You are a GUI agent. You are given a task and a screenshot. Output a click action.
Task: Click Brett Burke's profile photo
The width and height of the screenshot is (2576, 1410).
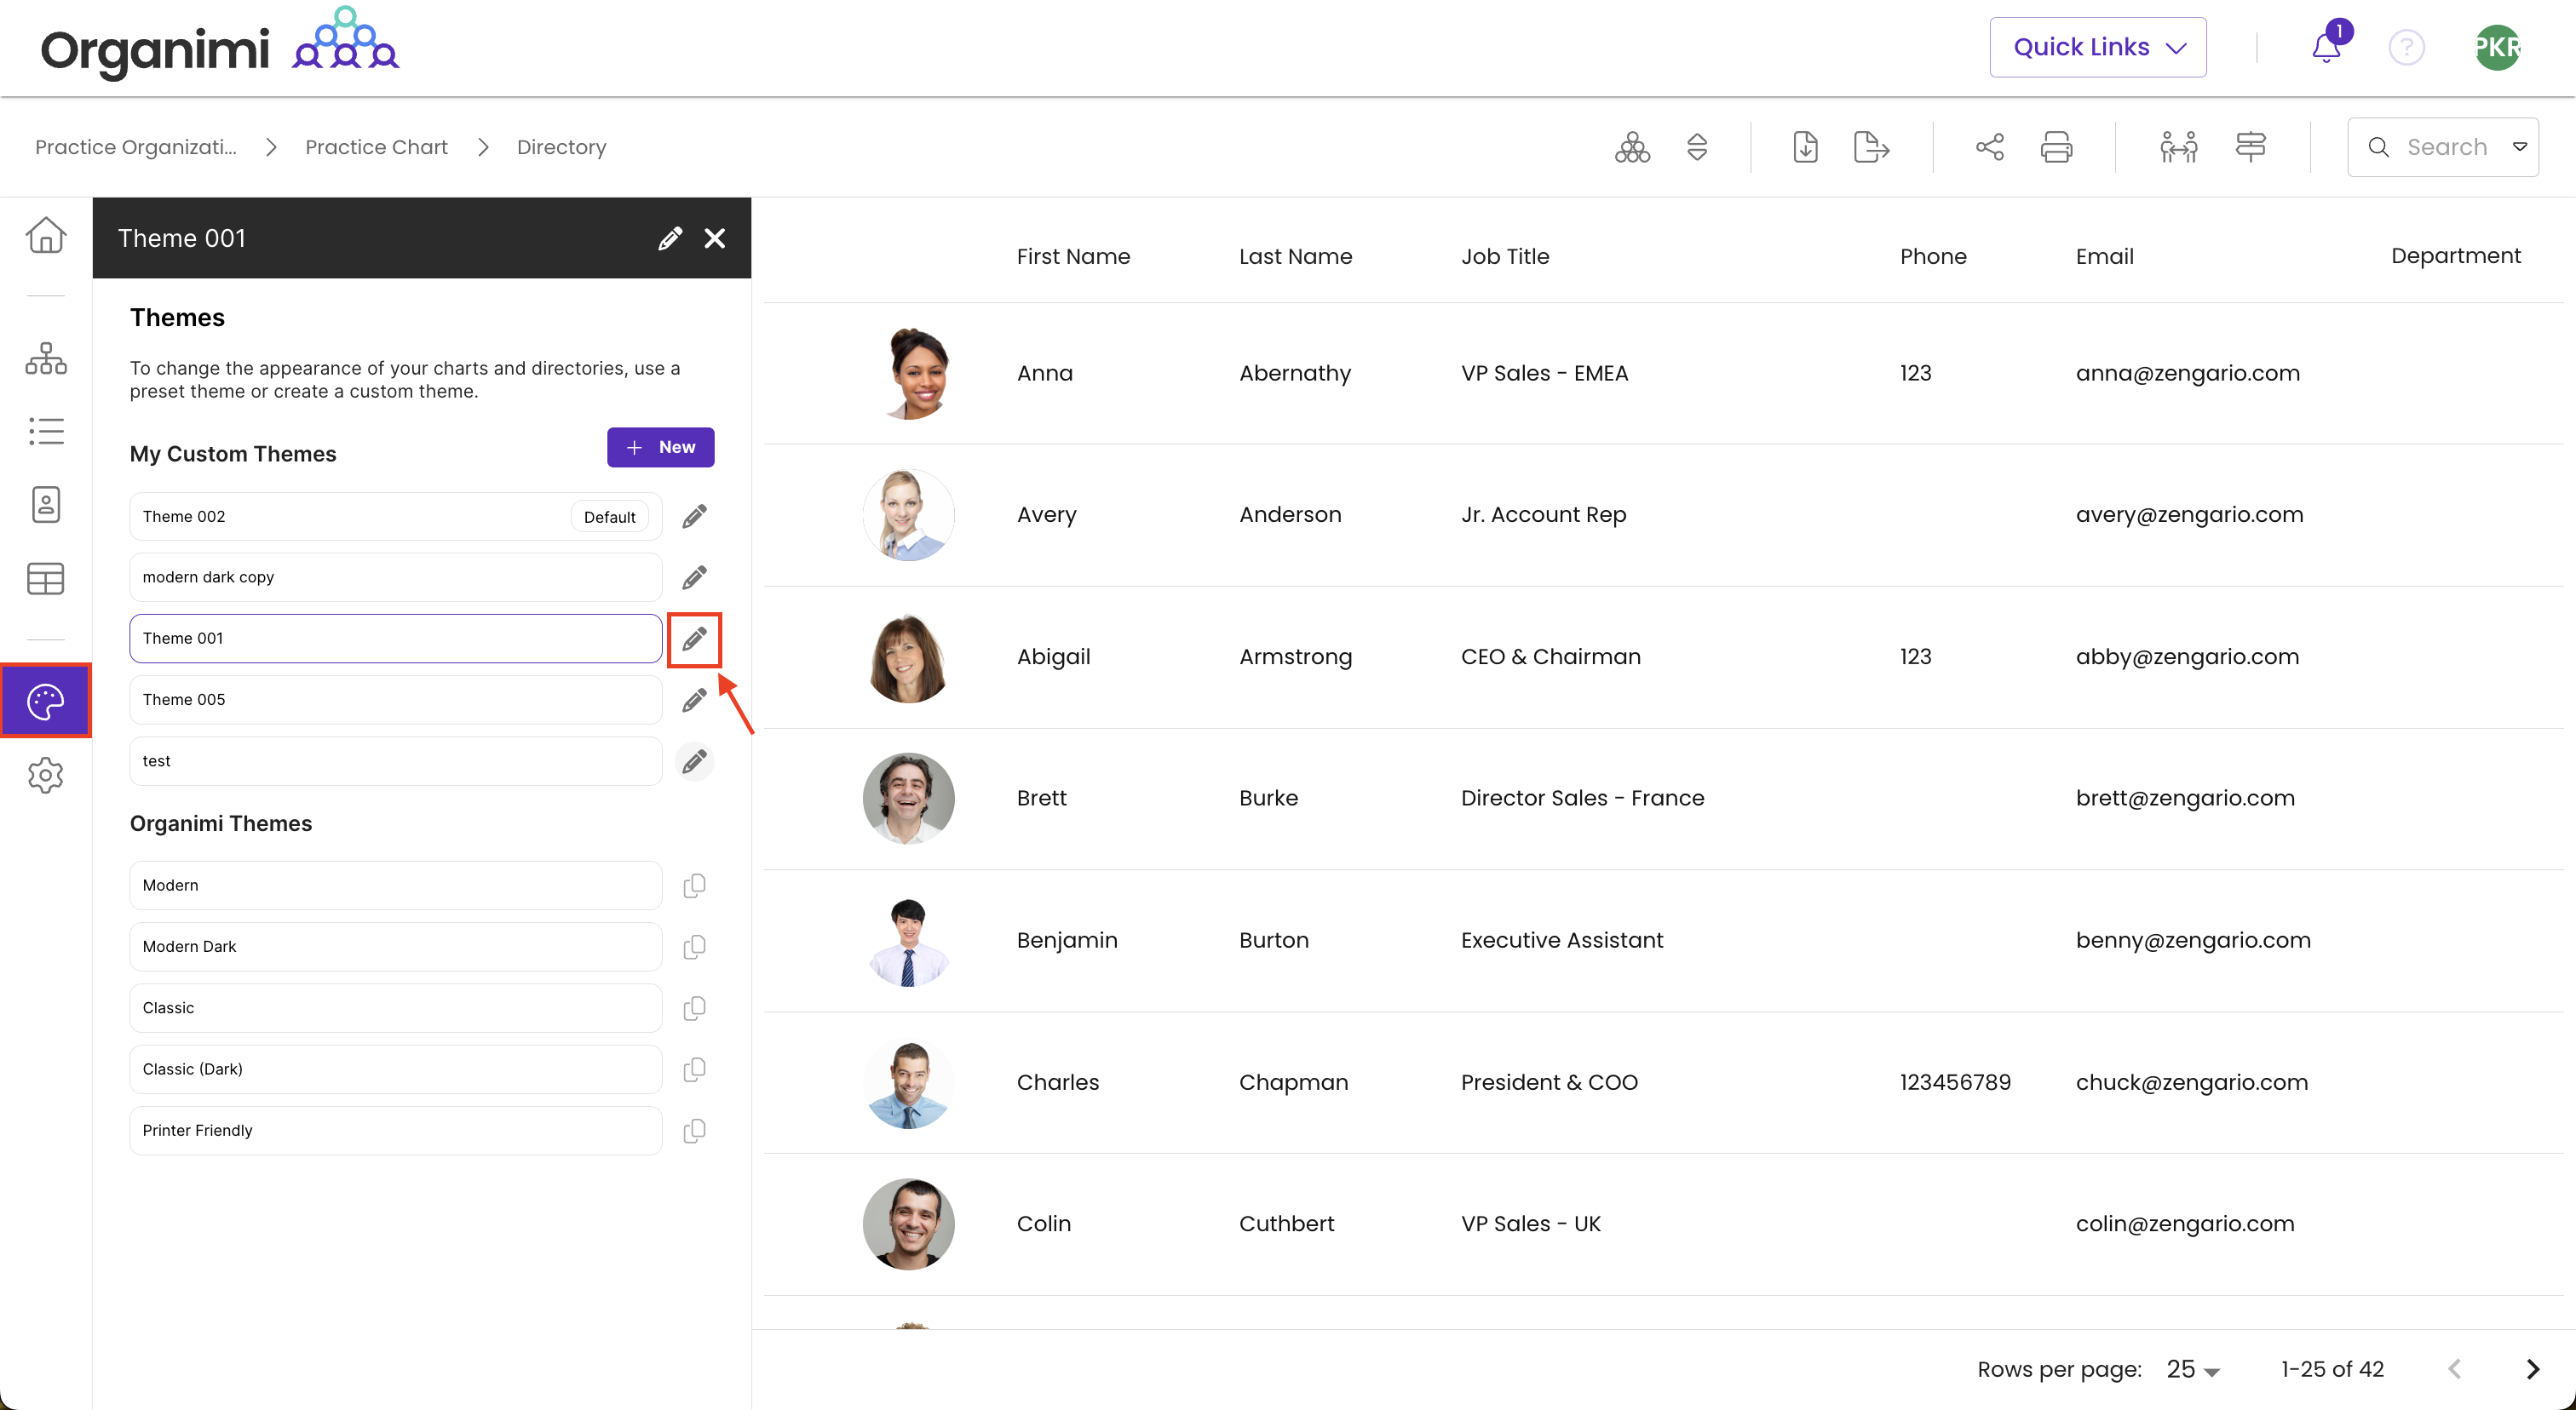908,799
